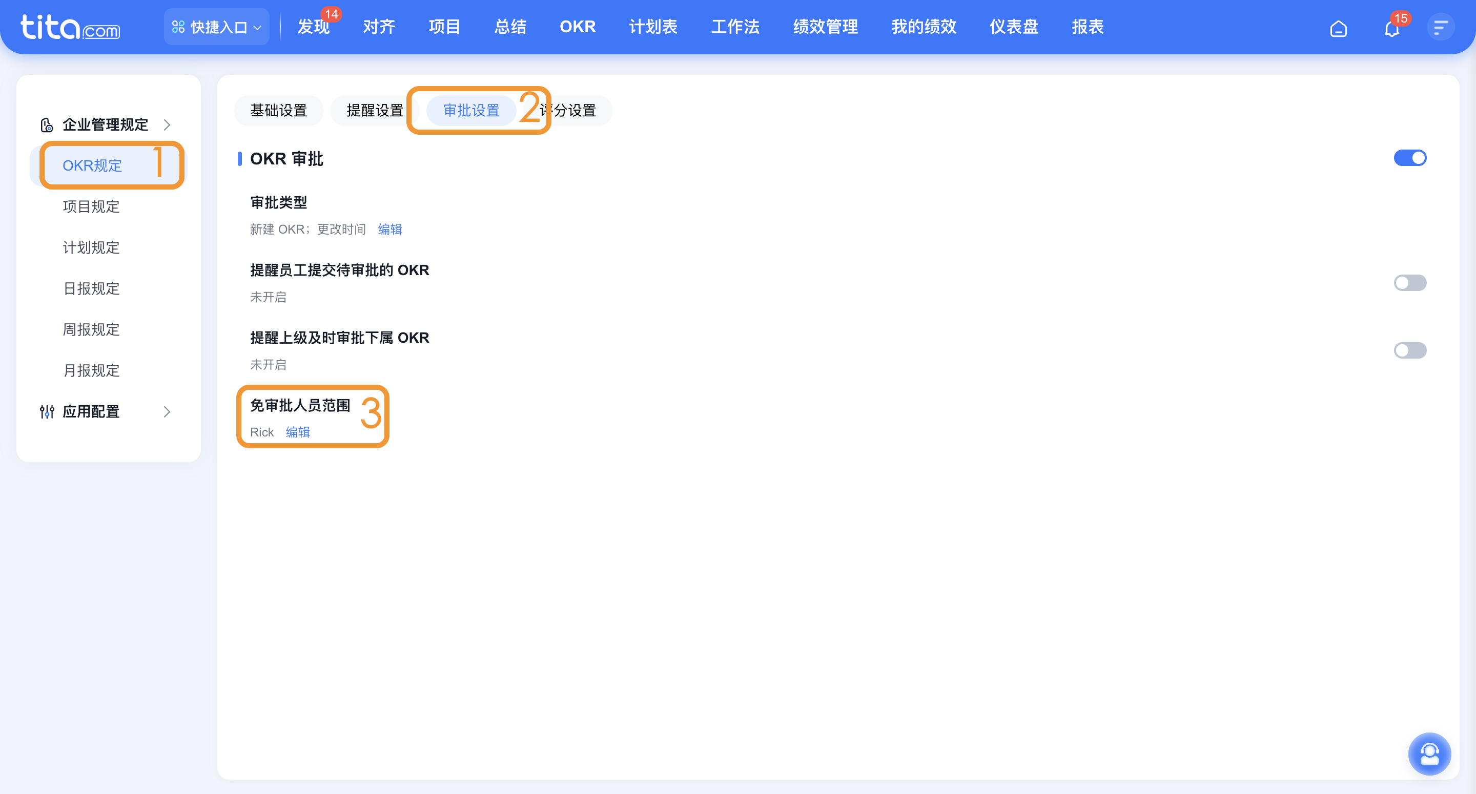The height and width of the screenshot is (794, 1476).
Task: Click the tita.com logo
Action: [x=70, y=27]
